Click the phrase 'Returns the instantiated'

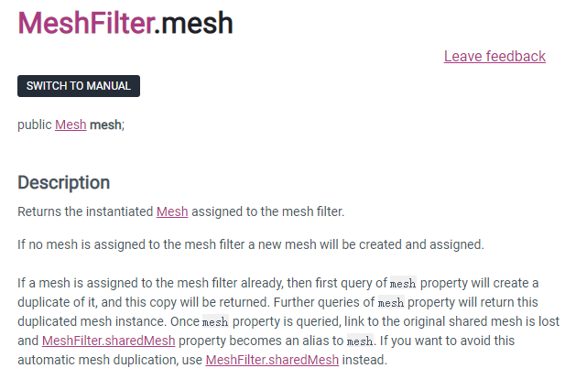pyautogui.click(x=85, y=211)
